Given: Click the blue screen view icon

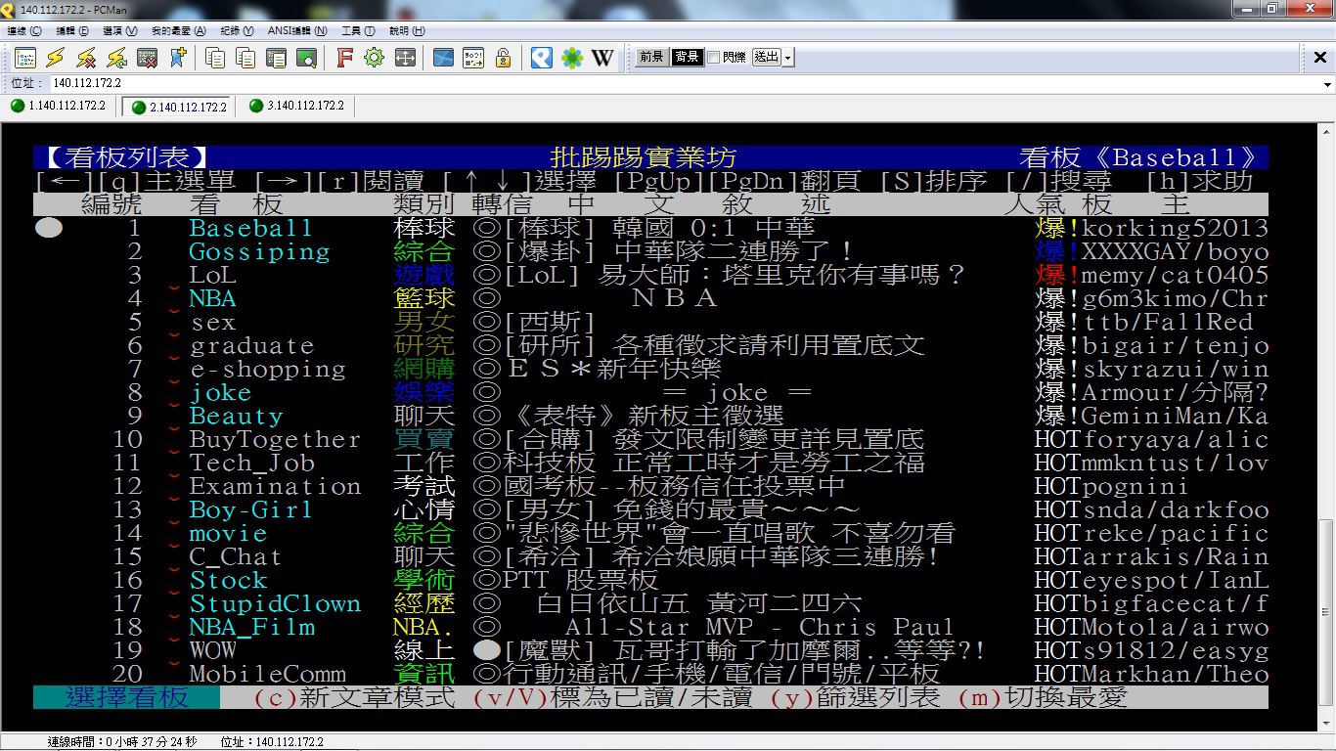Looking at the screenshot, I should tap(443, 58).
